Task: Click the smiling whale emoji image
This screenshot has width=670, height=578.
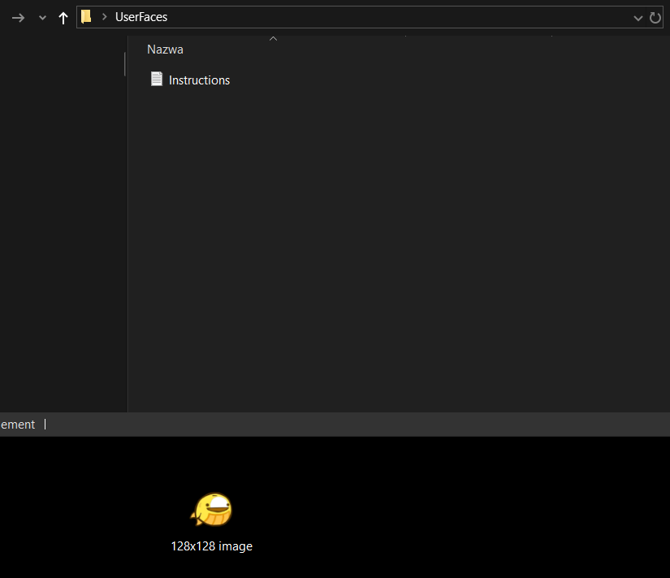Action: (x=211, y=509)
